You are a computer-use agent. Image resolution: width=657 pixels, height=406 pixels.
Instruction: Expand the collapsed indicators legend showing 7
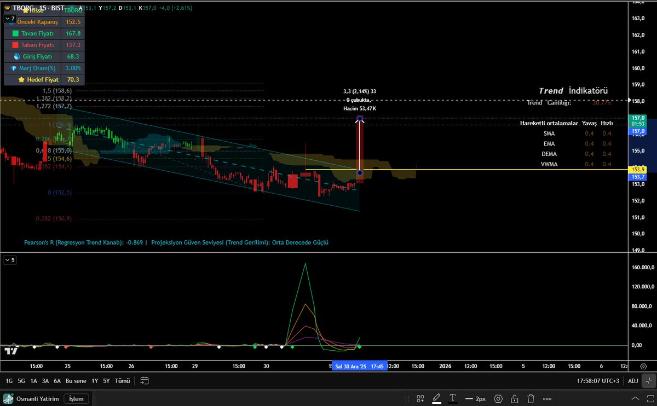[x=9, y=18]
